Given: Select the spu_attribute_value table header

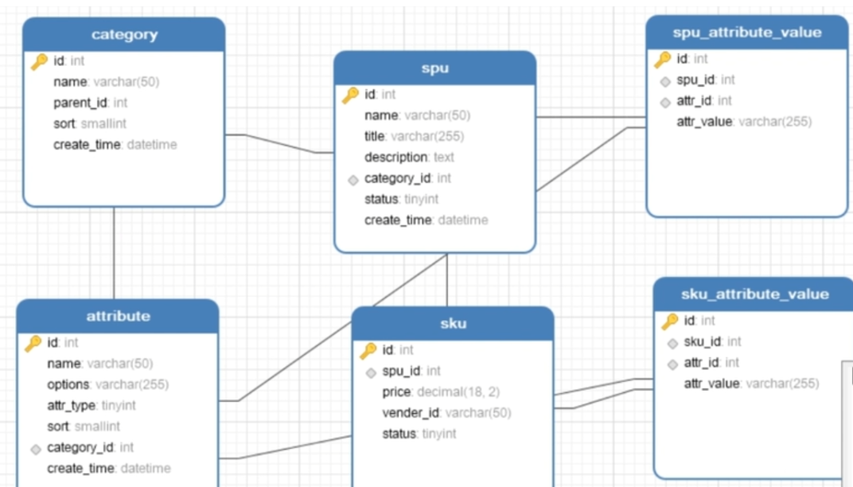Looking at the screenshot, I should coord(746,33).
